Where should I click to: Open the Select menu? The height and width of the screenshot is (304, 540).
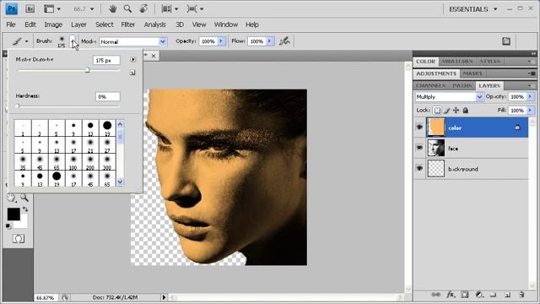click(105, 24)
